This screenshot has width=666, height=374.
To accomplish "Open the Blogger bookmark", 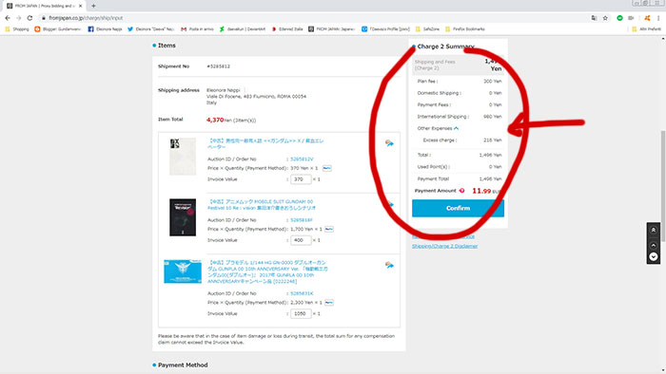I will (x=58, y=29).
